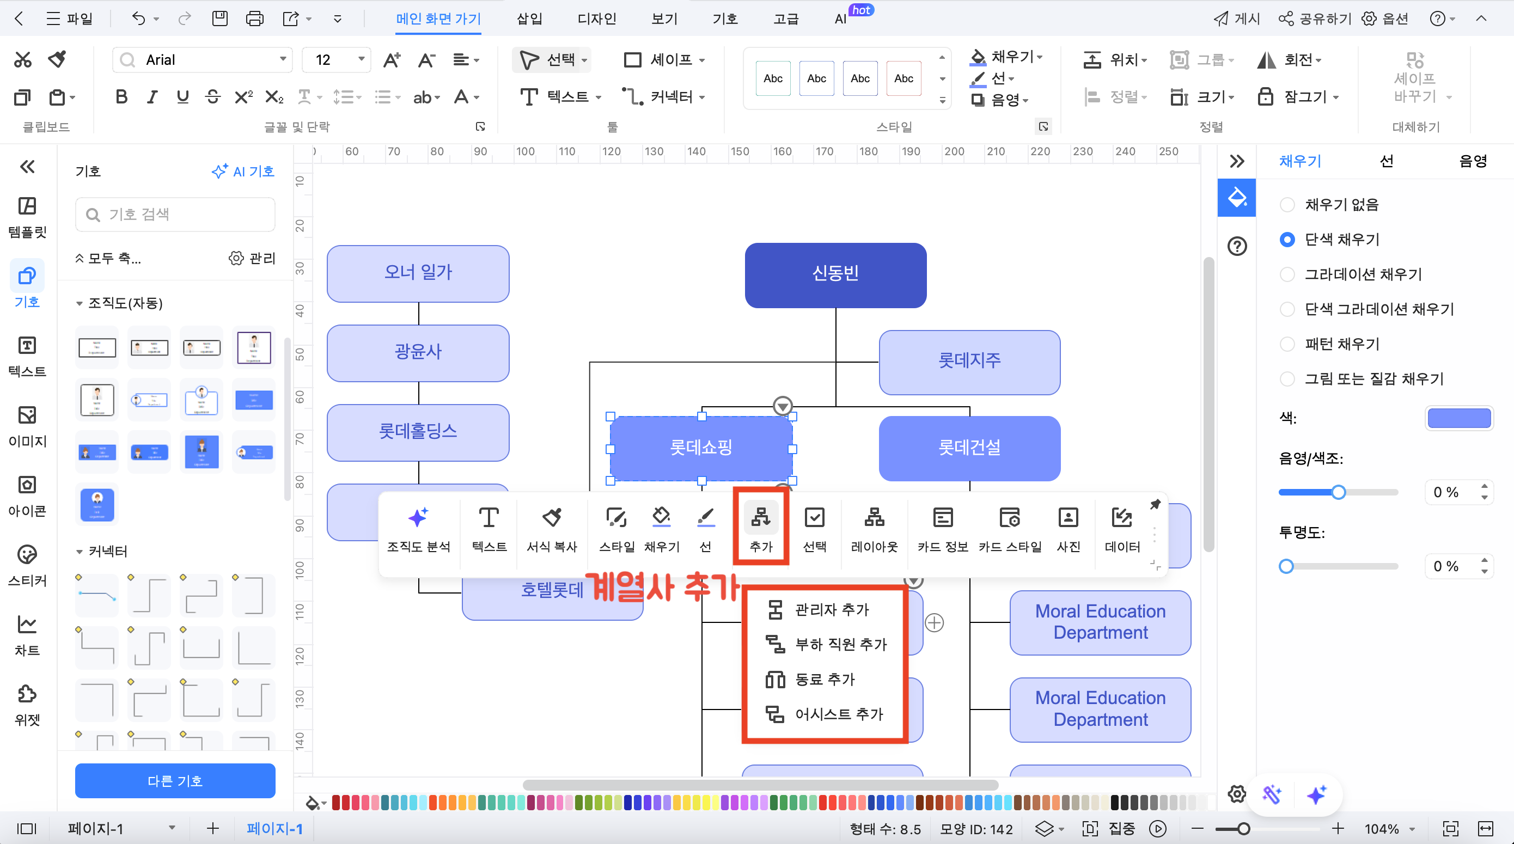Click 사진 in floating toolbar
The height and width of the screenshot is (844, 1514).
(1069, 530)
